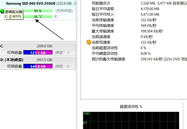The width and height of the screenshot is (187, 129).
Task: Select the Samsung SSD 860 EVO 250GB disk
Action: point(38,10)
